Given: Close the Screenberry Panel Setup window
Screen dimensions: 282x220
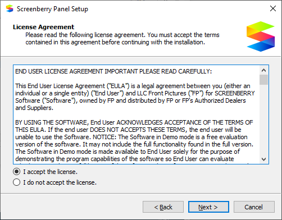Looking at the screenshot, I should (x=273, y=8).
